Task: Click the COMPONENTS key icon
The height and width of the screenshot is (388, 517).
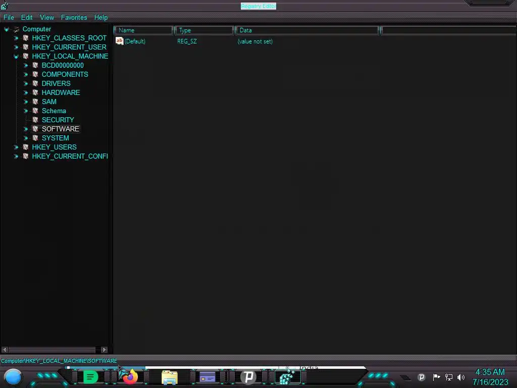Action: [x=35, y=75]
